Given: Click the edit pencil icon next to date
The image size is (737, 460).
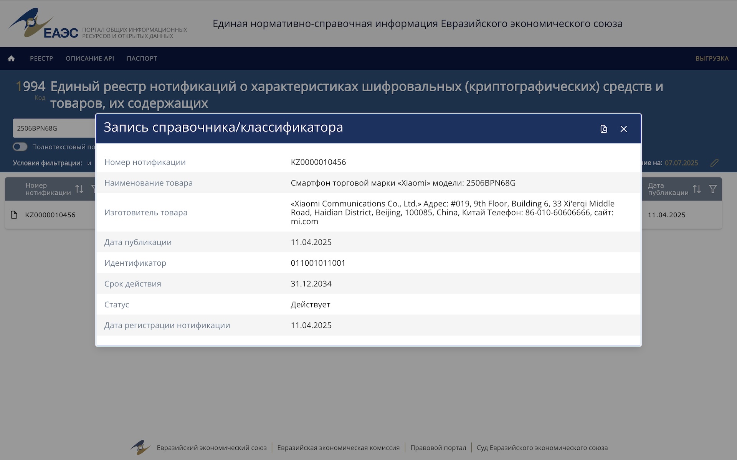Looking at the screenshot, I should [x=714, y=163].
